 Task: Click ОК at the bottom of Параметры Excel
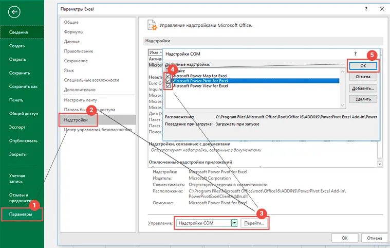tap(345, 238)
